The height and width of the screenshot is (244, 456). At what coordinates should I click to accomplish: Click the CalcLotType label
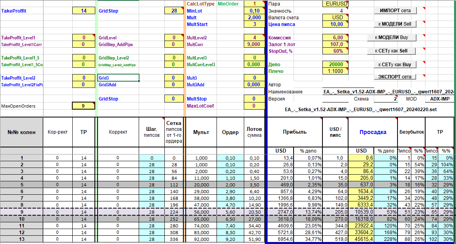pyautogui.click(x=200, y=4)
